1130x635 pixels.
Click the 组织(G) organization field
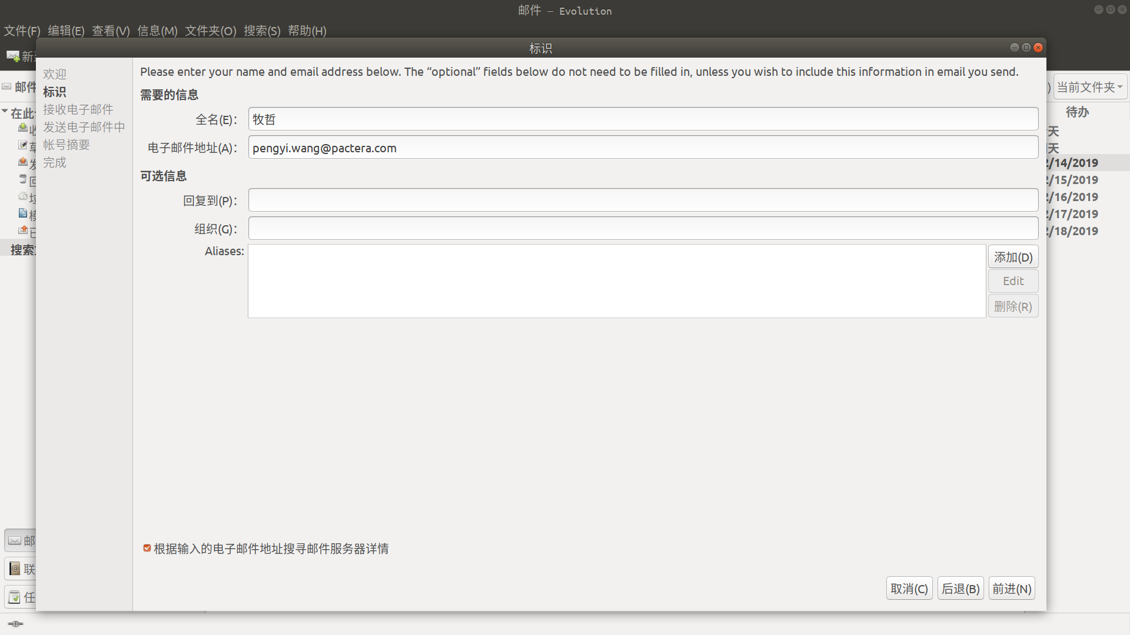tap(643, 229)
